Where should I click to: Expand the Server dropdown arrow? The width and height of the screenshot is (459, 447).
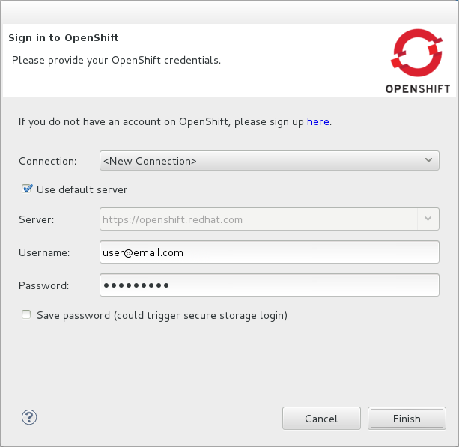pyautogui.click(x=428, y=219)
